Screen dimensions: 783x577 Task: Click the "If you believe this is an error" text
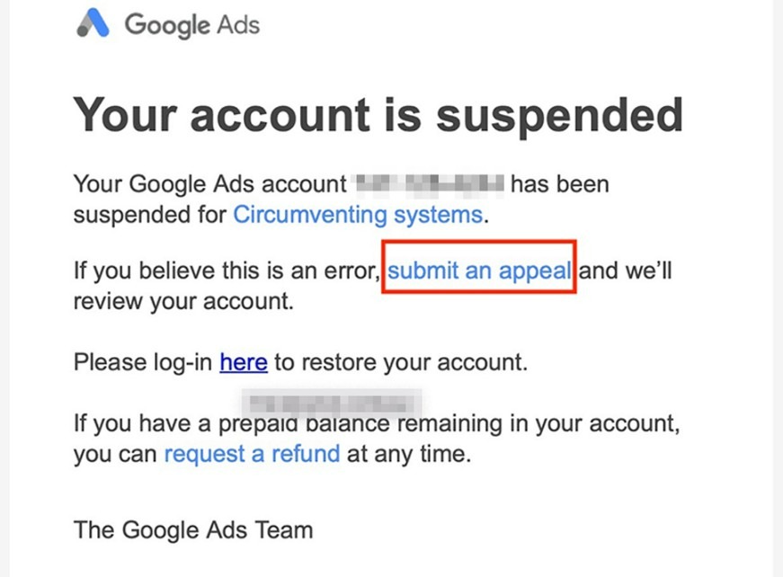click(x=227, y=270)
